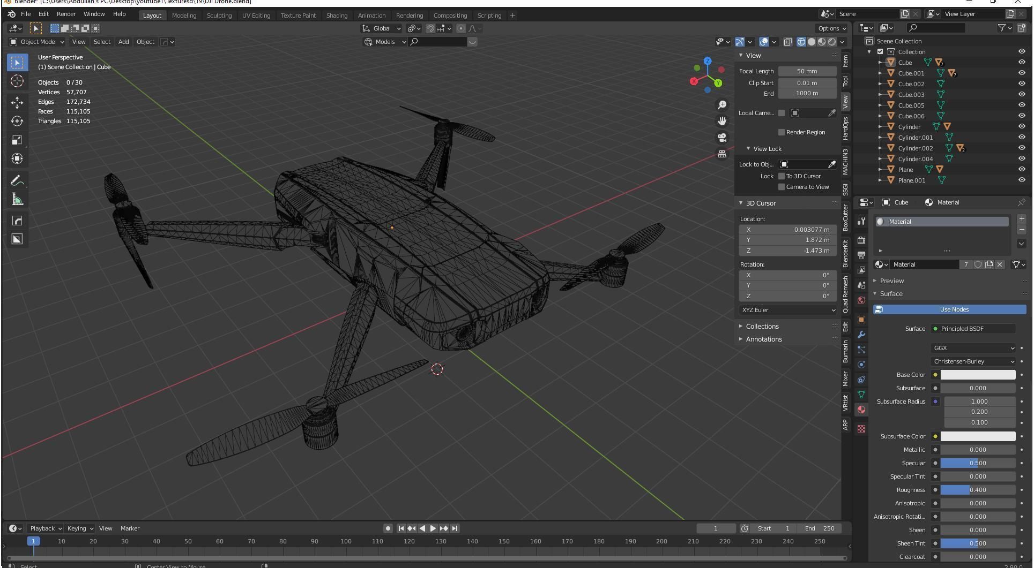Open the Christensen-Burley subsurface dropdown
This screenshot has height=568, width=1034.
click(973, 361)
